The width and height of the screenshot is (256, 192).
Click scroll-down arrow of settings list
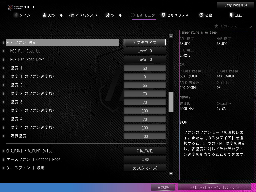click(x=171, y=174)
